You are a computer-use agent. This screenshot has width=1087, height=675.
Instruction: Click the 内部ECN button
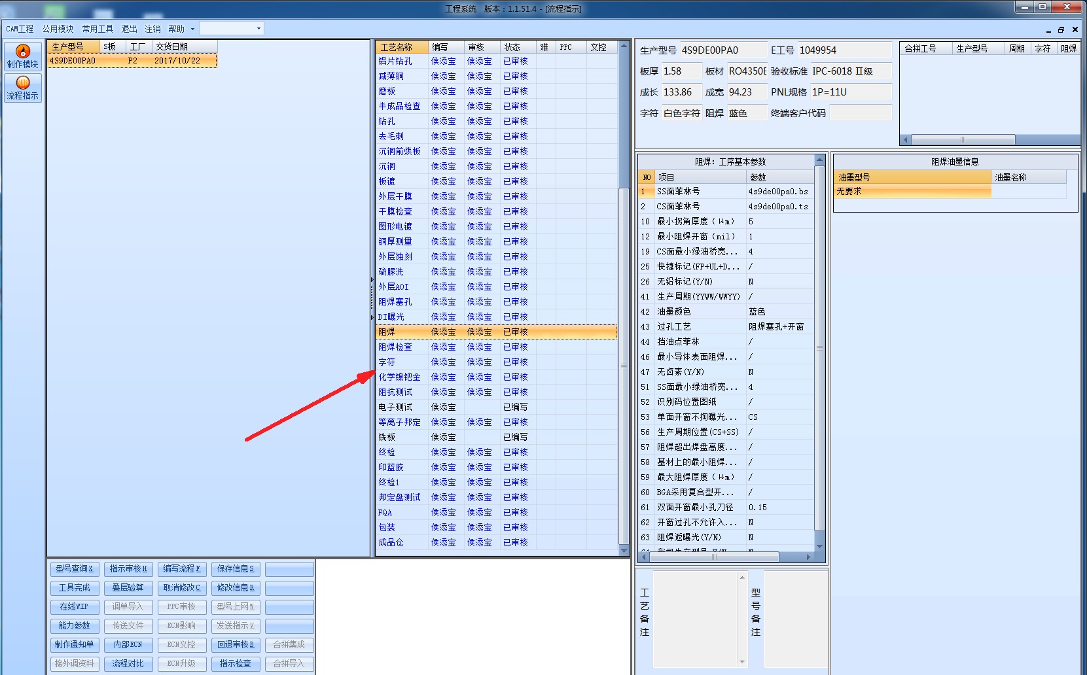128,645
